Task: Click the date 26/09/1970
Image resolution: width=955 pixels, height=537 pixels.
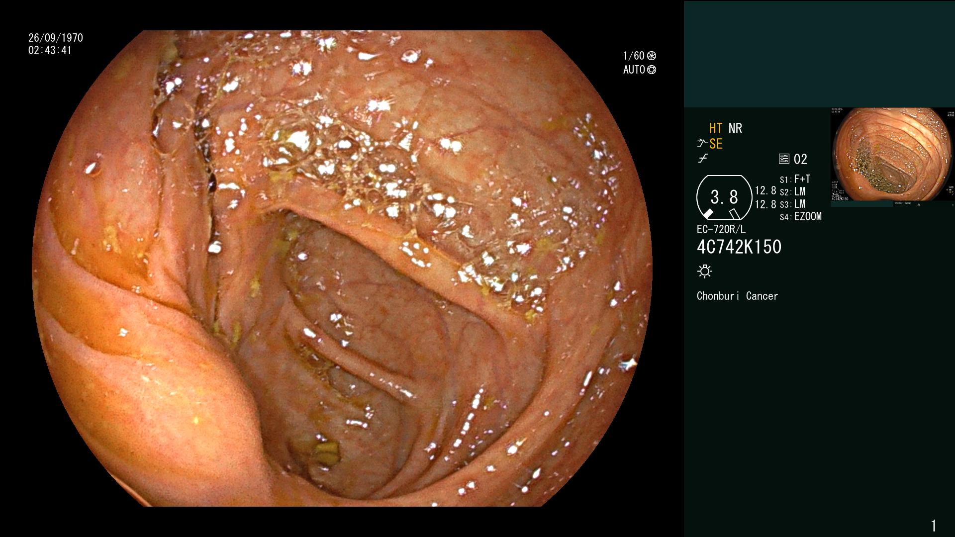Action: click(x=56, y=38)
